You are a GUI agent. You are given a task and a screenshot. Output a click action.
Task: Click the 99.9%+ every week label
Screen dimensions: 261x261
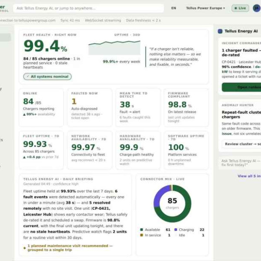click(x=121, y=62)
